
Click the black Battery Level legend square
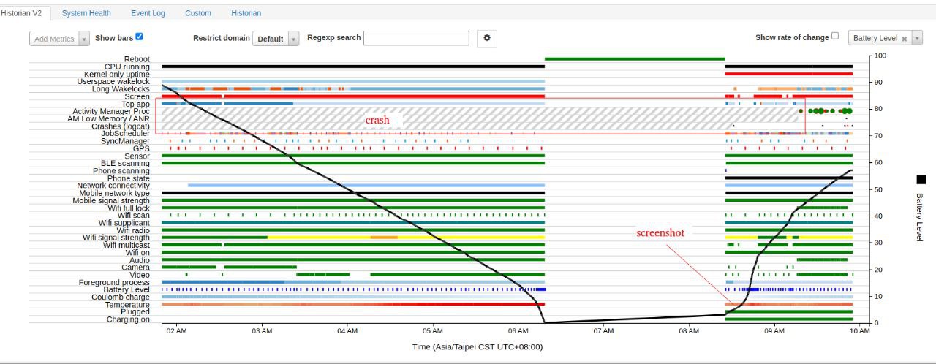click(921, 180)
